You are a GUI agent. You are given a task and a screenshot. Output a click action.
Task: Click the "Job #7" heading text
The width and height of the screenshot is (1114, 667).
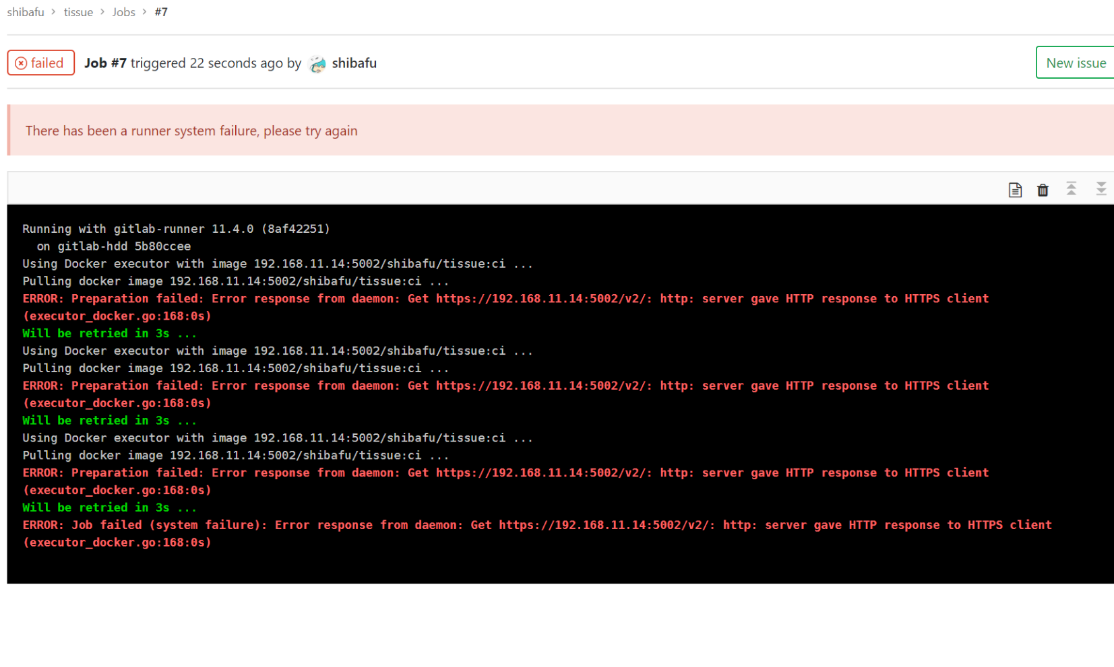click(x=105, y=63)
